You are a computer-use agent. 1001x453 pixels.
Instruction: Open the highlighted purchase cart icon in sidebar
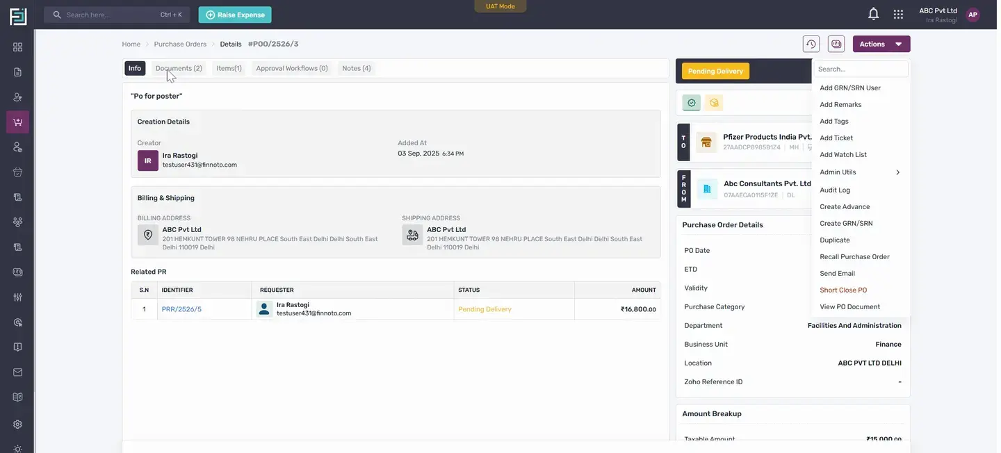click(x=17, y=122)
